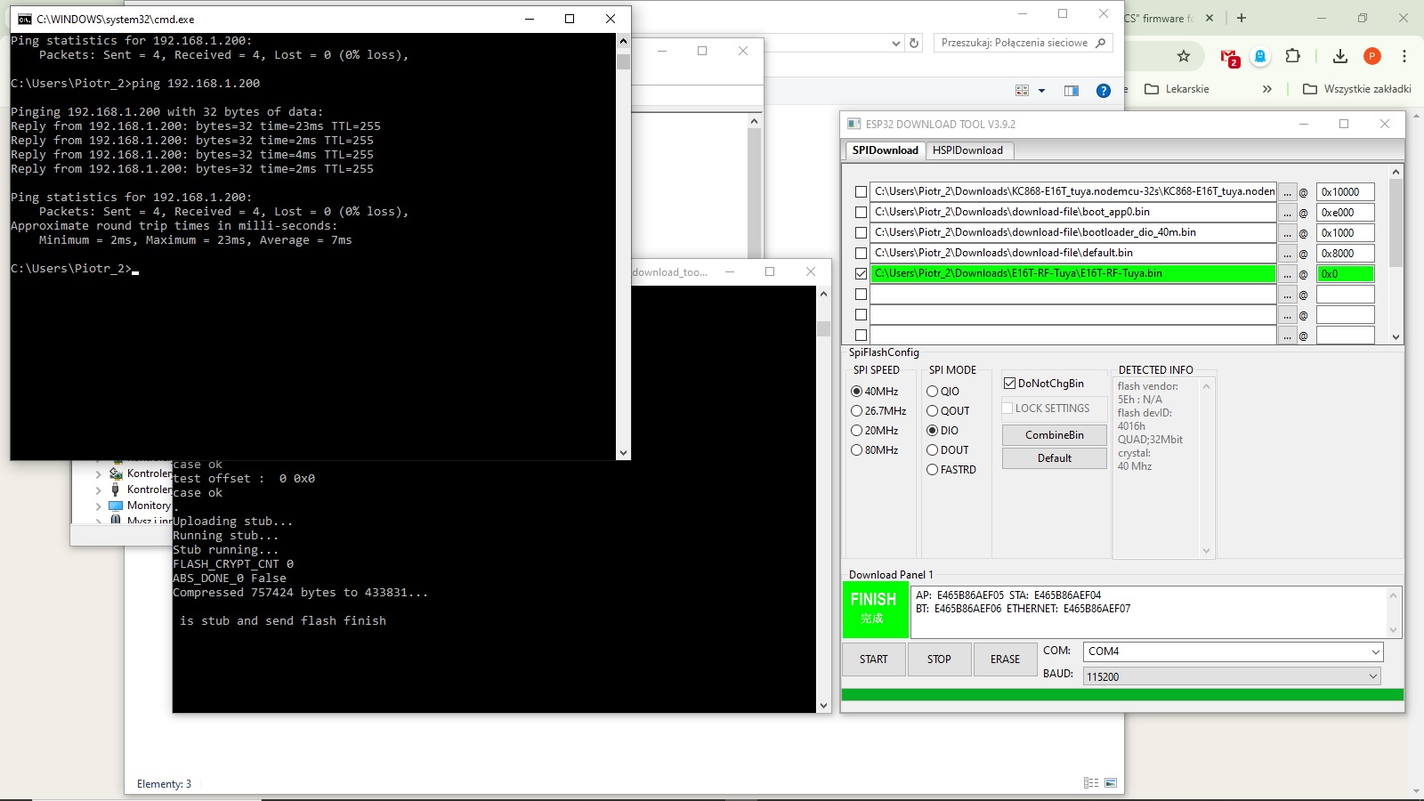Click the CombineBin button
The height and width of the screenshot is (801, 1424).
pos(1054,435)
